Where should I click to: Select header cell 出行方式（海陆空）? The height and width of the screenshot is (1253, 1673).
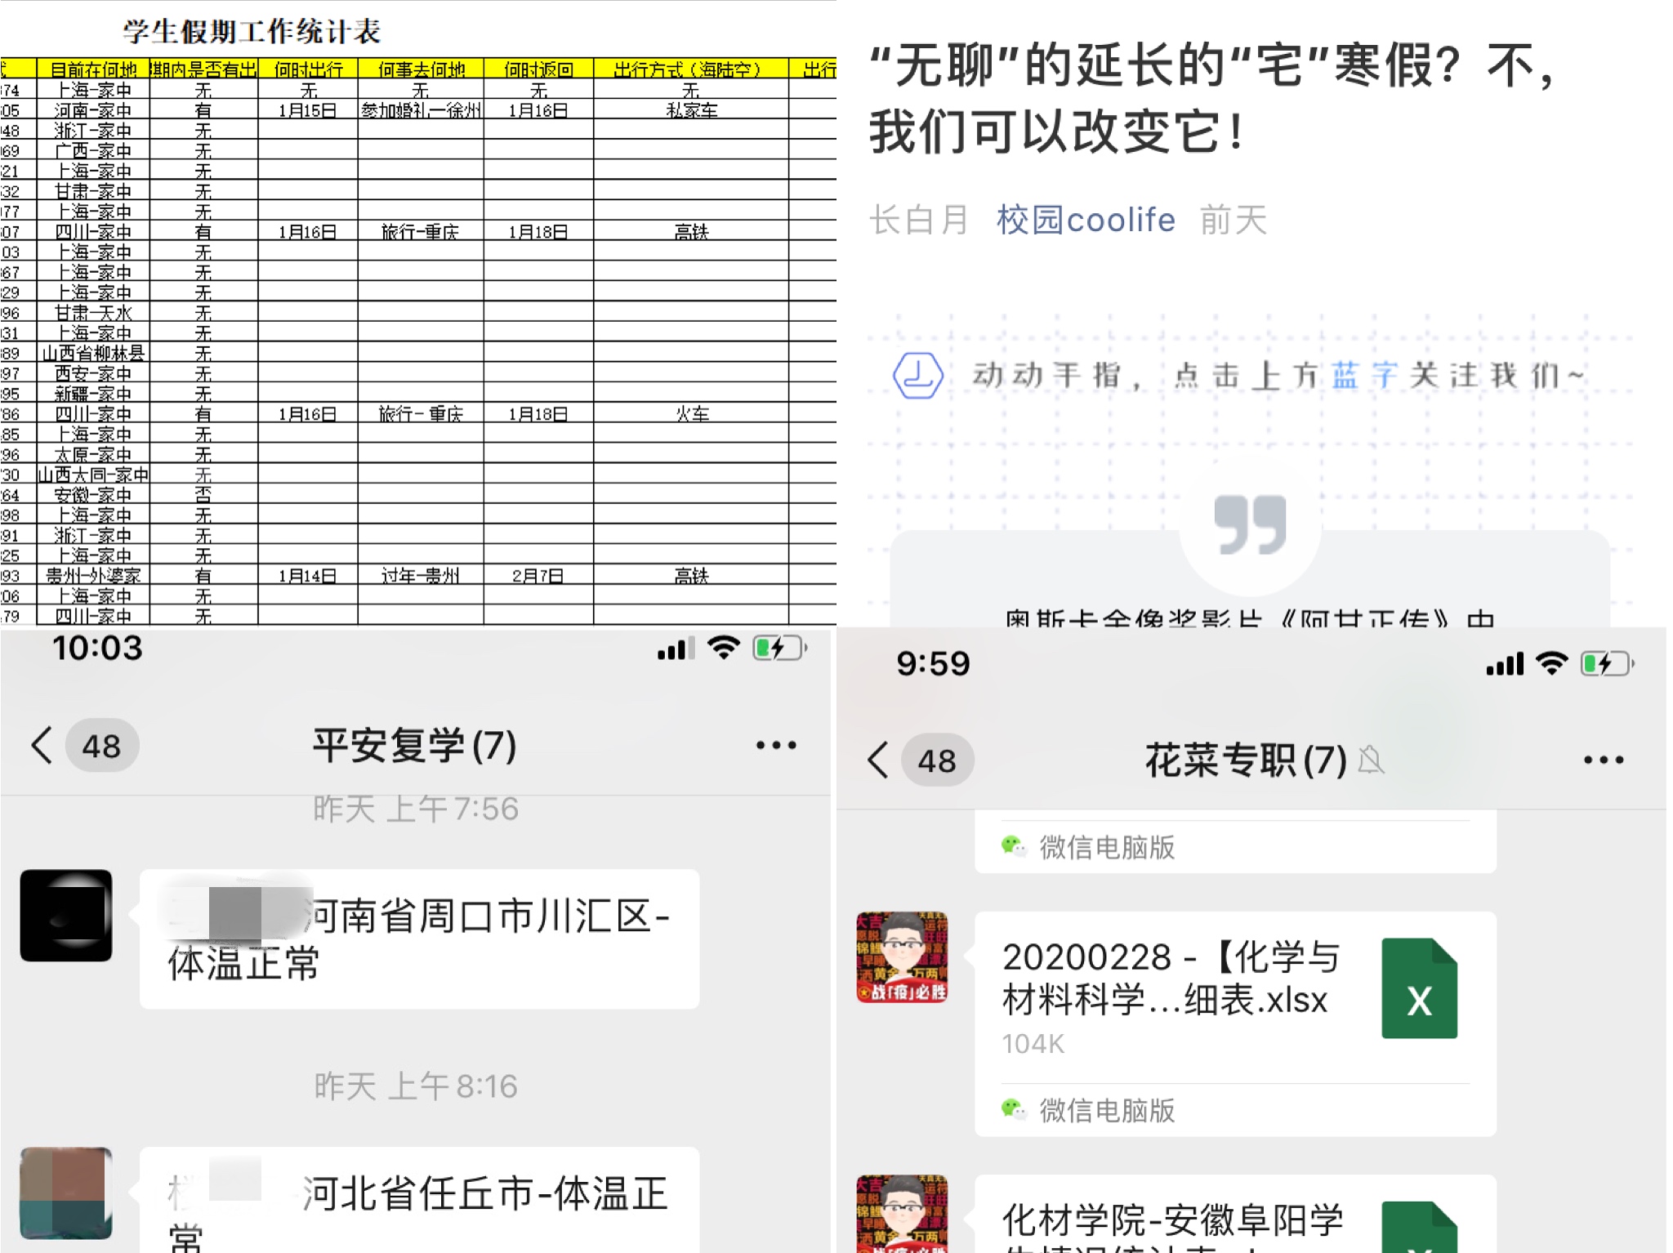(690, 69)
